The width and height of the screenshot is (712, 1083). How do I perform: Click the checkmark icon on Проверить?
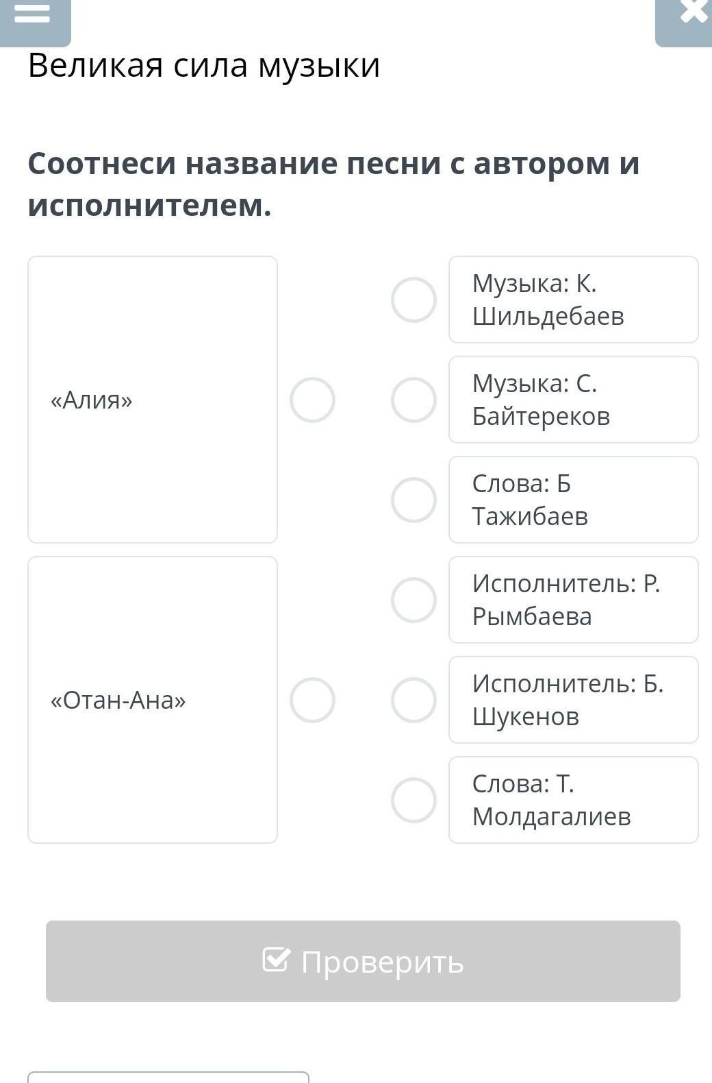277,960
